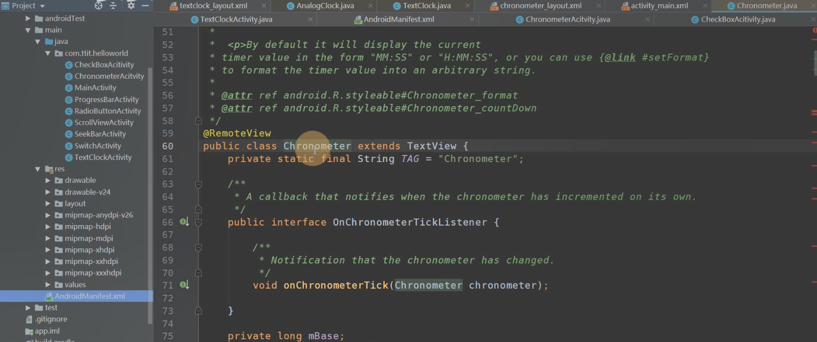The width and height of the screenshot is (817, 342).
Task: Collapse com.ttit.helloworld package
Action: coord(48,53)
